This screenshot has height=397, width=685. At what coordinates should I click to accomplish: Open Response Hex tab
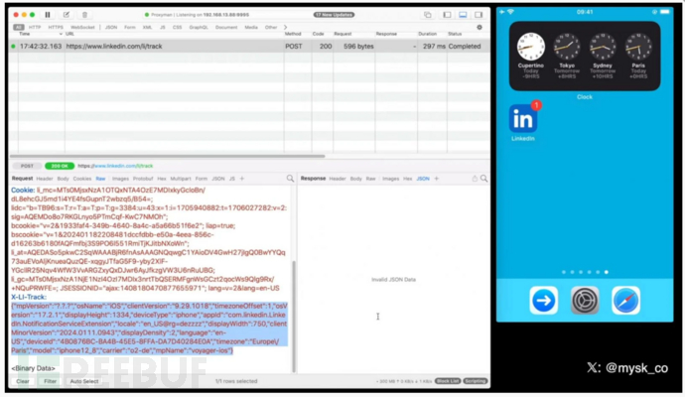tap(408, 179)
